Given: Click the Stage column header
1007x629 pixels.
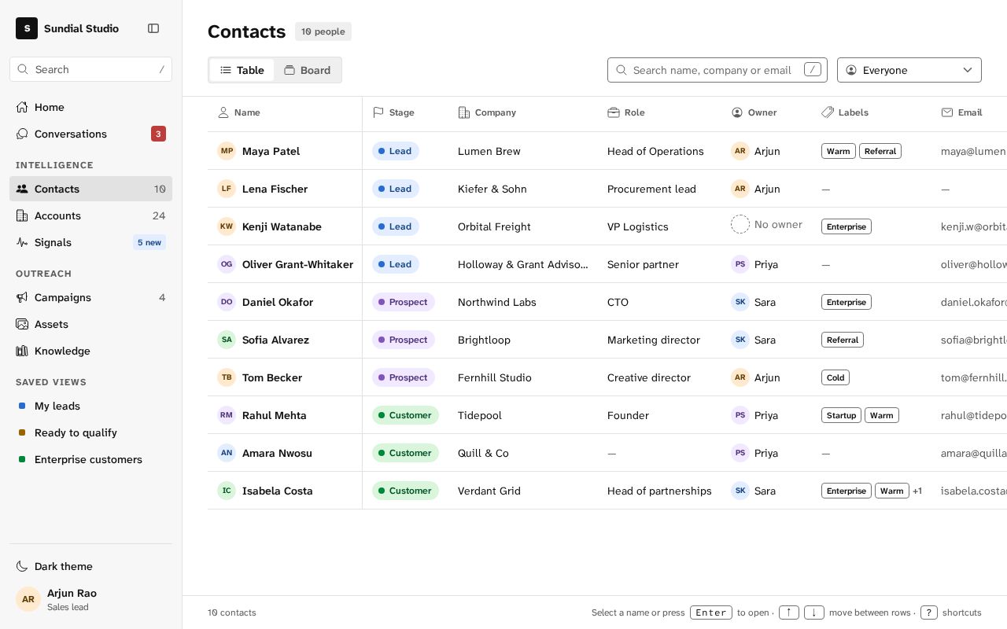Looking at the screenshot, I should click(393, 112).
